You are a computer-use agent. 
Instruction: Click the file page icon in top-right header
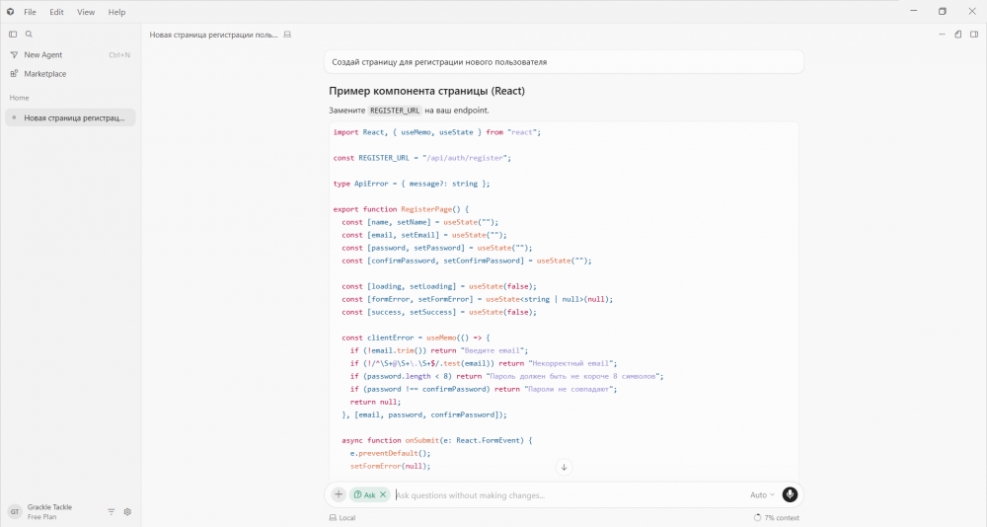tap(958, 34)
